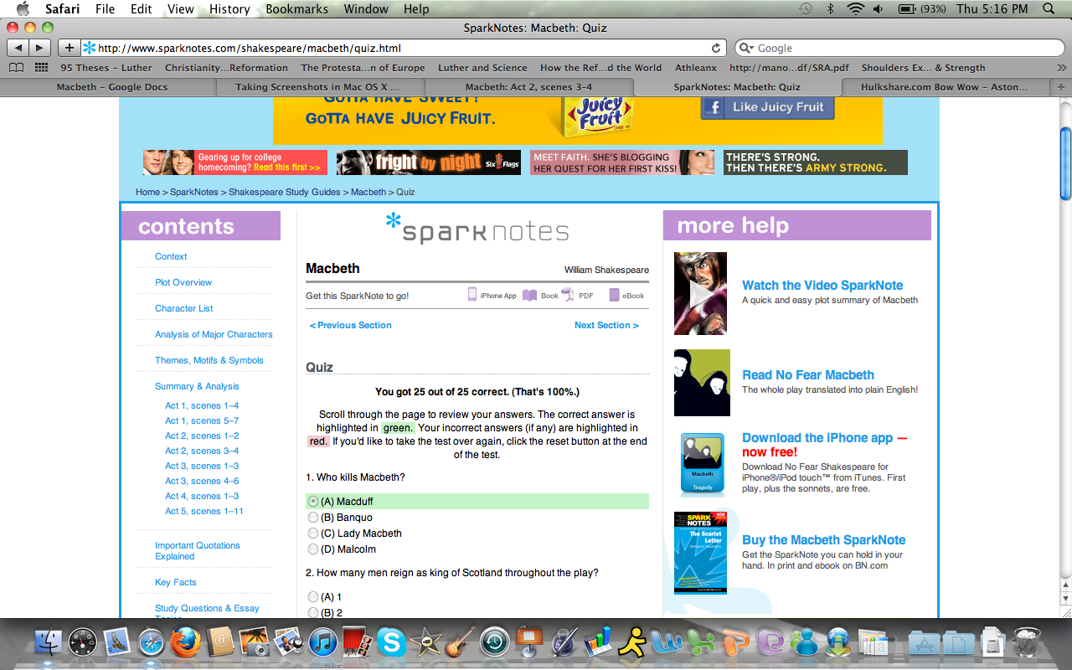1072x670 pixels.
Task: Switch to Macbeth: Act 2, scenes 3–4 tab
Action: (528, 87)
